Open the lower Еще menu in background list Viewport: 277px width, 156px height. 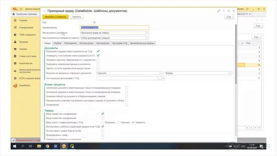pyautogui.click(x=256, y=37)
